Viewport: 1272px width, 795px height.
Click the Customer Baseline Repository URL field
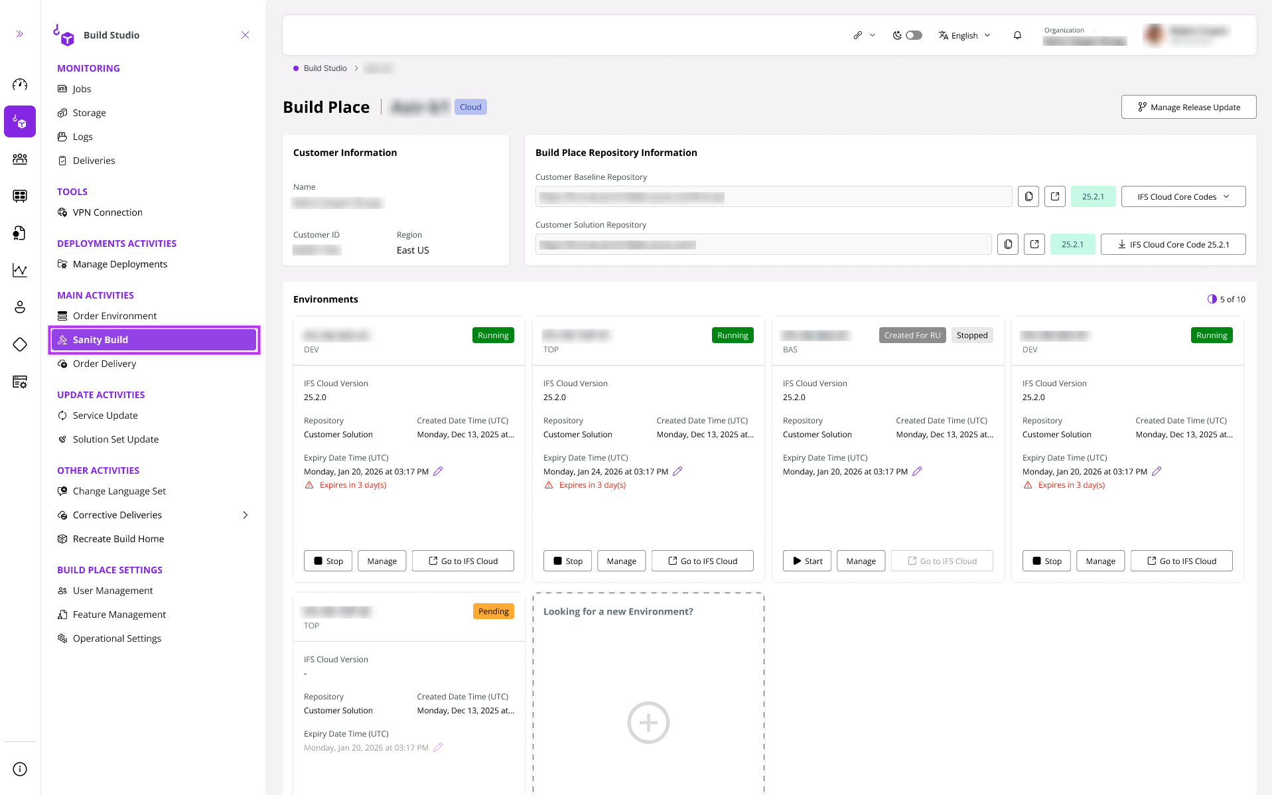pos(774,196)
